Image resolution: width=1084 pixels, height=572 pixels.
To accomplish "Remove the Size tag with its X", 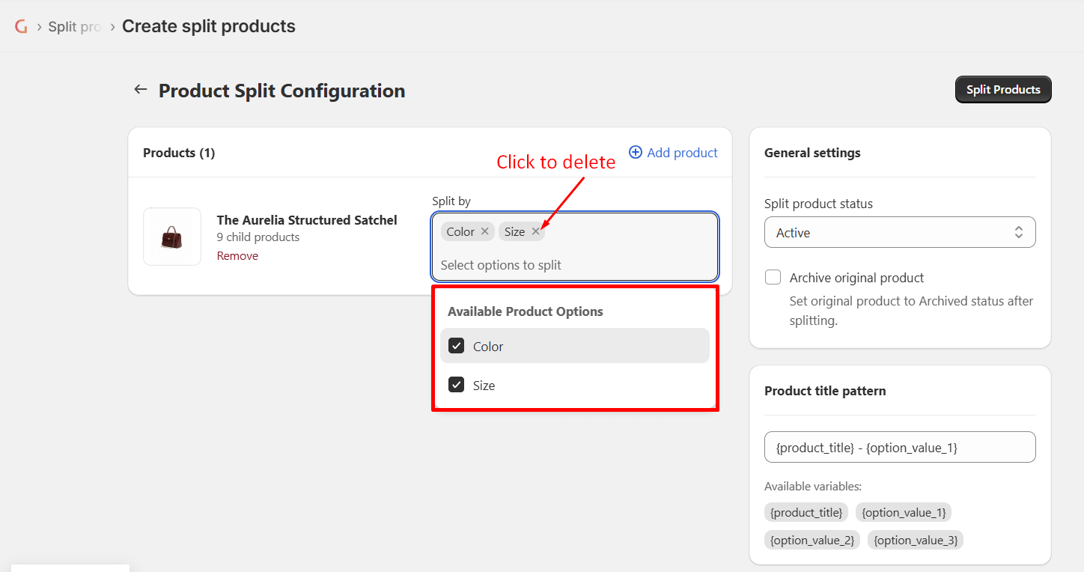I will click(535, 231).
